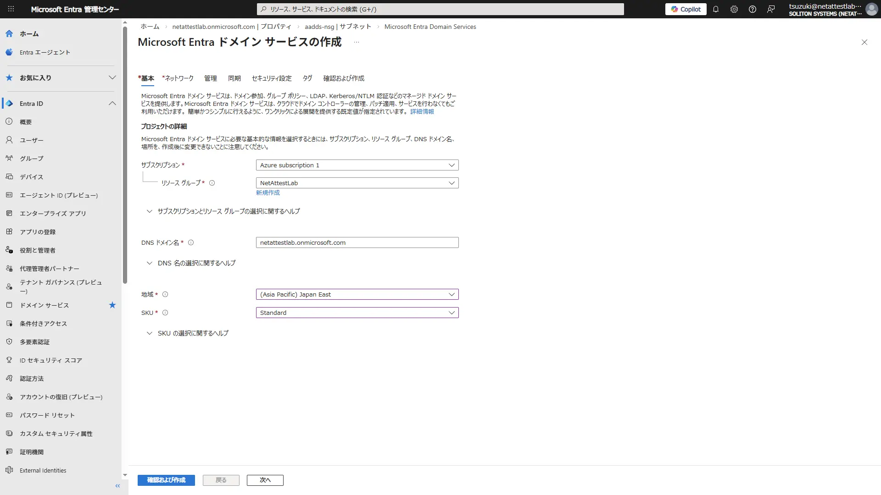Viewport: 881px width, 495px height.
Task: Expand the DNS 名の選択に関するヘルプ section
Action: coord(196,263)
